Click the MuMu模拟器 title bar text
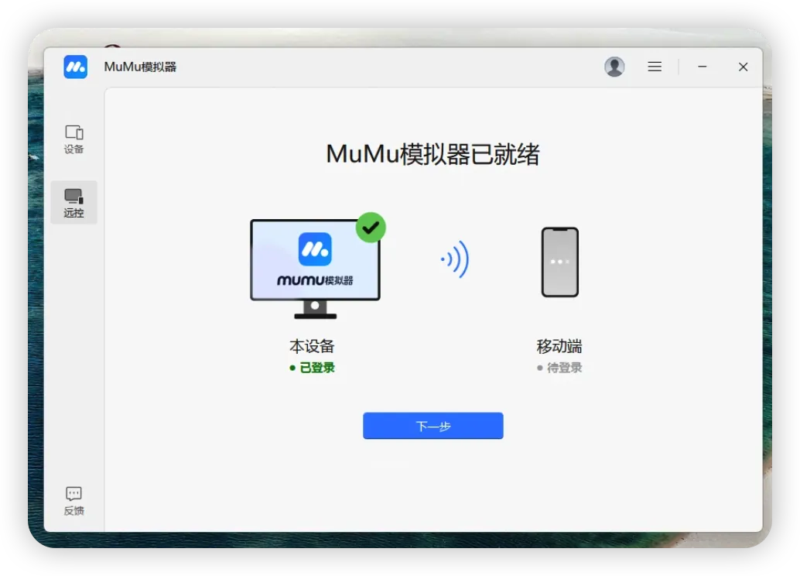Viewport: 800px width, 576px height. pos(140,67)
